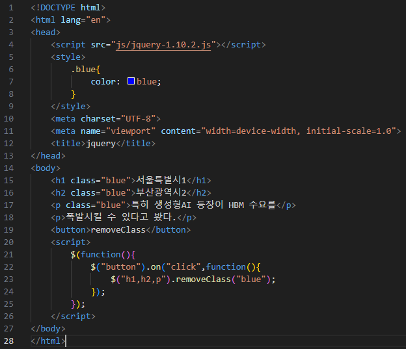This screenshot has width=406, height=349.
Task: Click the closing style tag
Action: (x=71, y=107)
